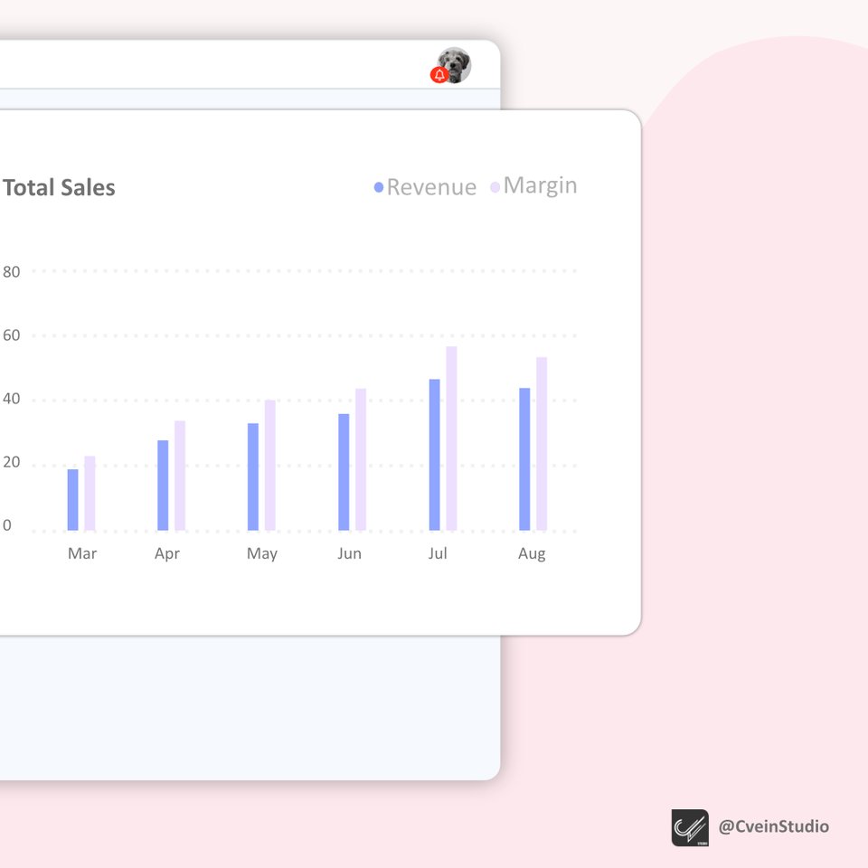Click the CveinStudio logo square

pos(689,826)
